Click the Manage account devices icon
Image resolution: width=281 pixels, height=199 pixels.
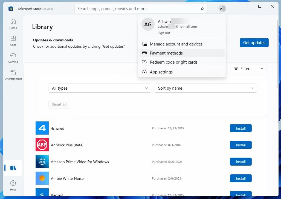(144, 44)
